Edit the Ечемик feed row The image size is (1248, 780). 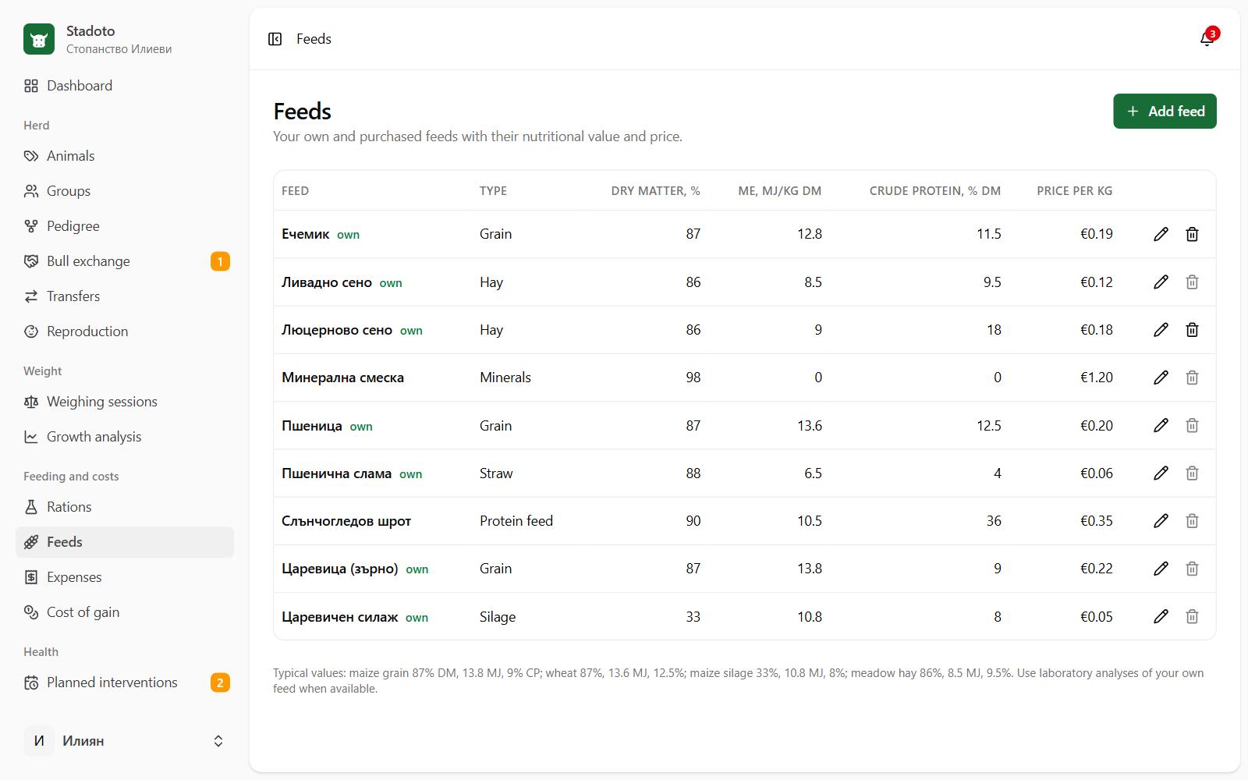pyautogui.click(x=1161, y=234)
